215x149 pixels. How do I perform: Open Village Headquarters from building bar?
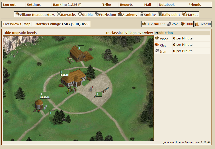[35, 14]
